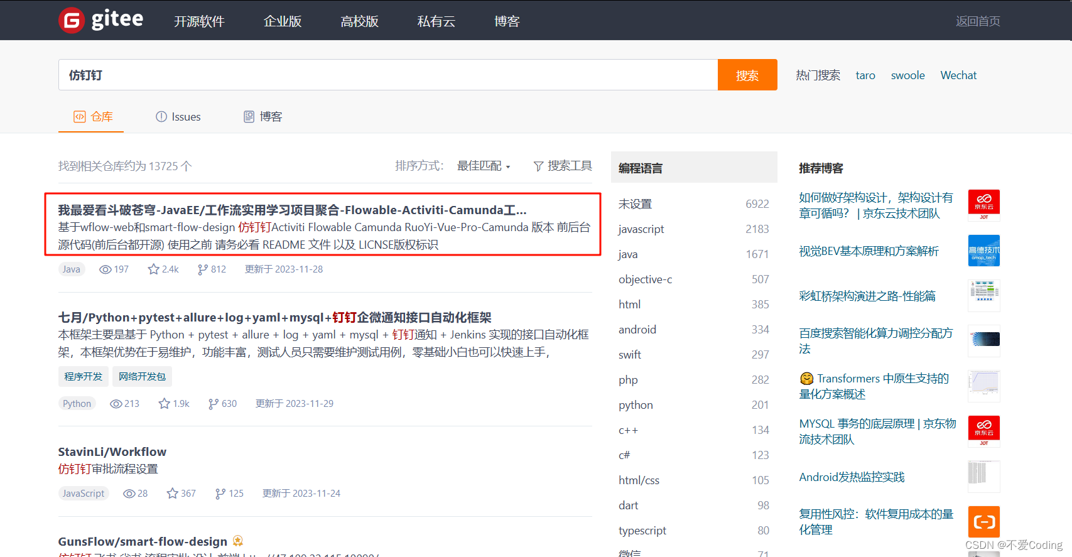Click the 返回首页 link
This screenshot has width=1072, height=557.
[978, 21]
